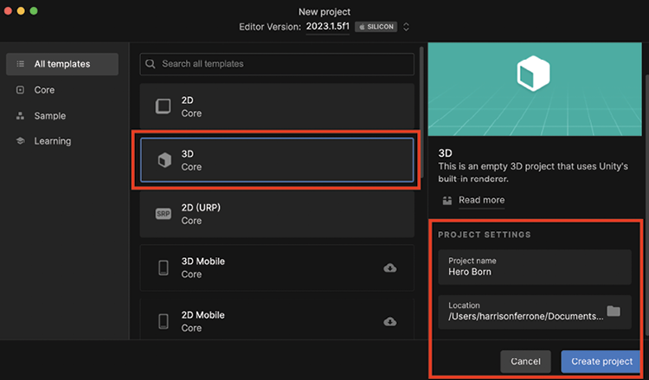Click the 3D template cube icon
Image resolution: width=649 pixels, height=380 pixels.
[164, 160]
